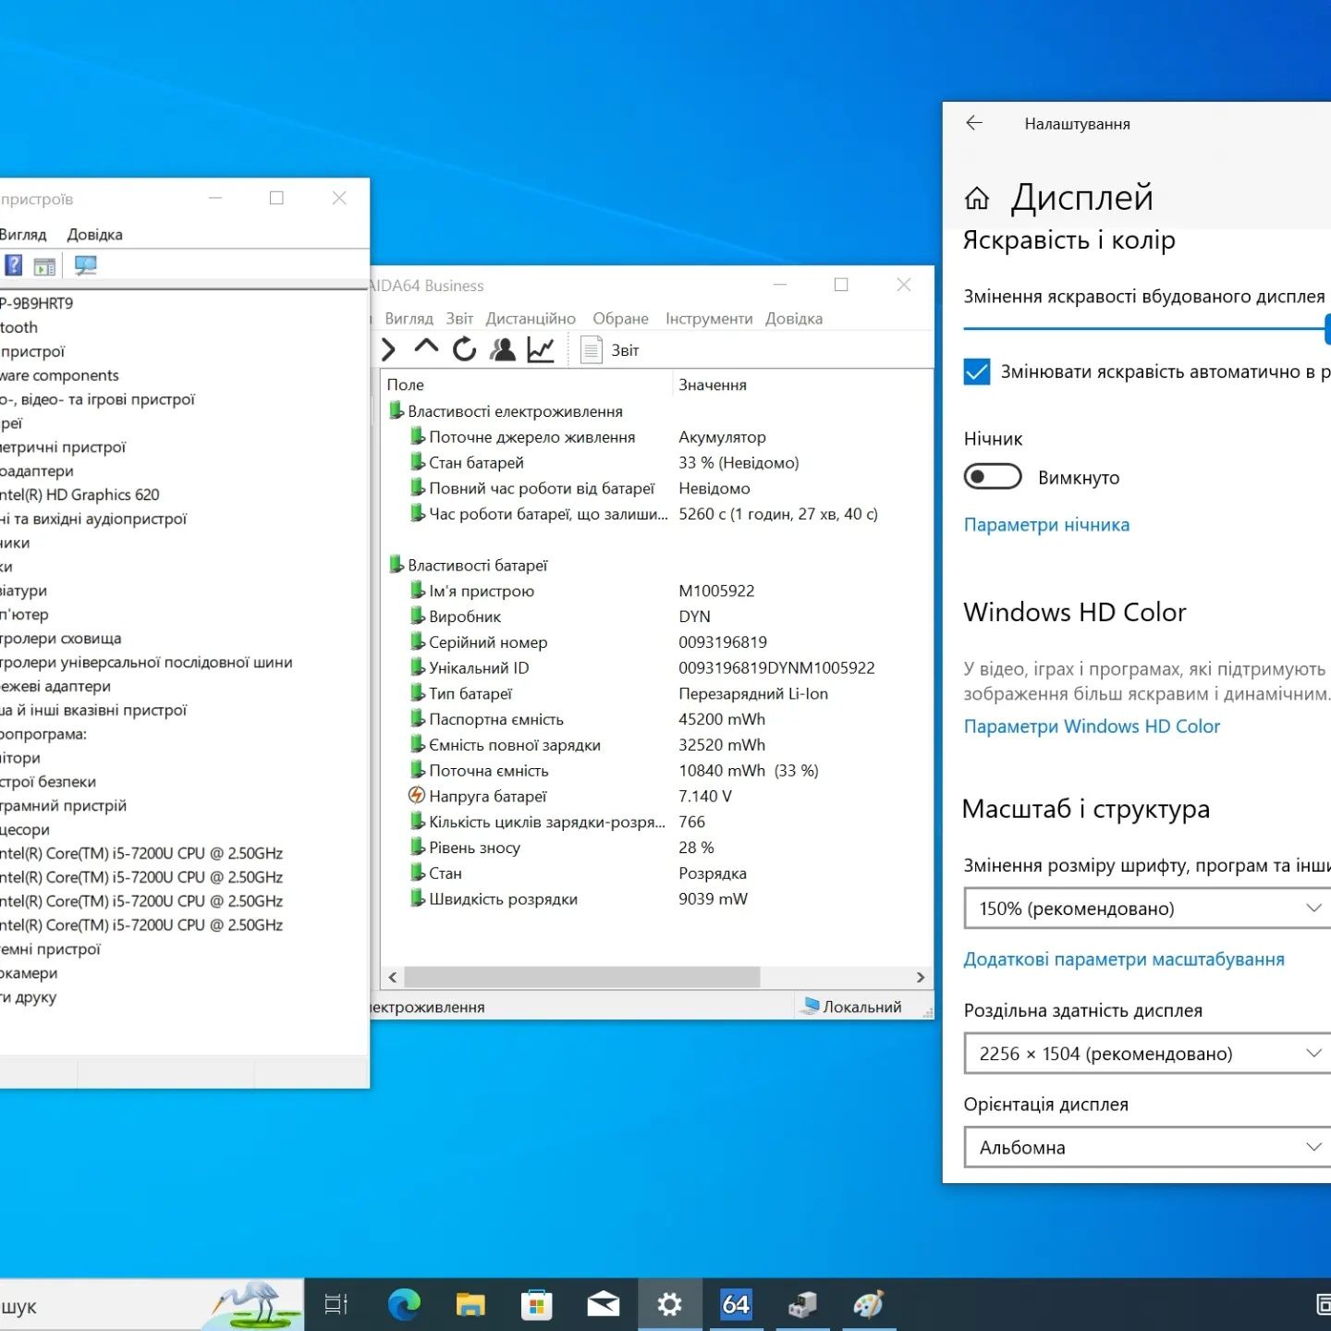Click the display brightness slider track

(1144, 328)
